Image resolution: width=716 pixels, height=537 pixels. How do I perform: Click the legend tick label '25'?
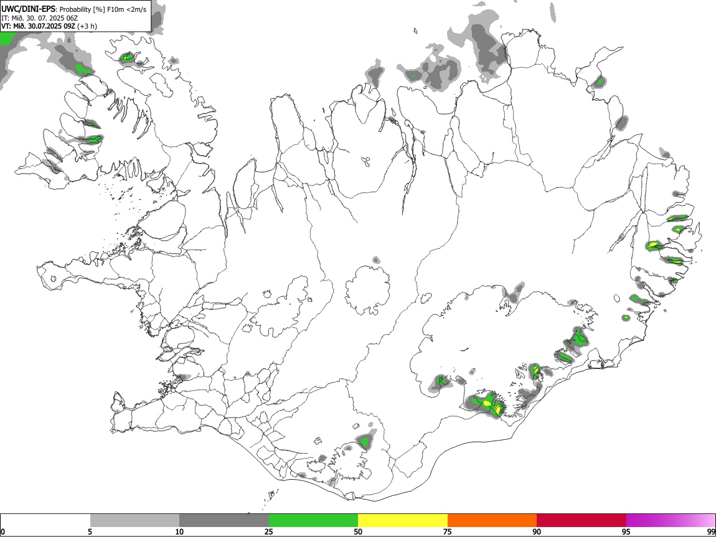pyautogui.click(x=269, y=531)
